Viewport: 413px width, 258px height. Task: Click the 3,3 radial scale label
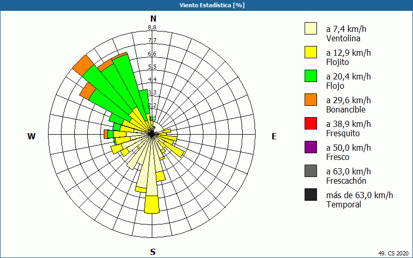pyautogui.click(x=152, y=92)
